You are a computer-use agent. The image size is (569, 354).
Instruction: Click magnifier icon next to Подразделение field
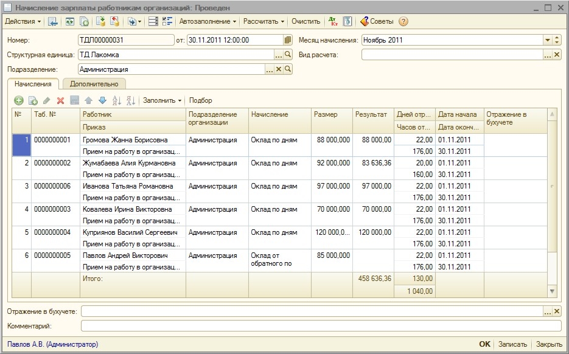pos(288,69)
